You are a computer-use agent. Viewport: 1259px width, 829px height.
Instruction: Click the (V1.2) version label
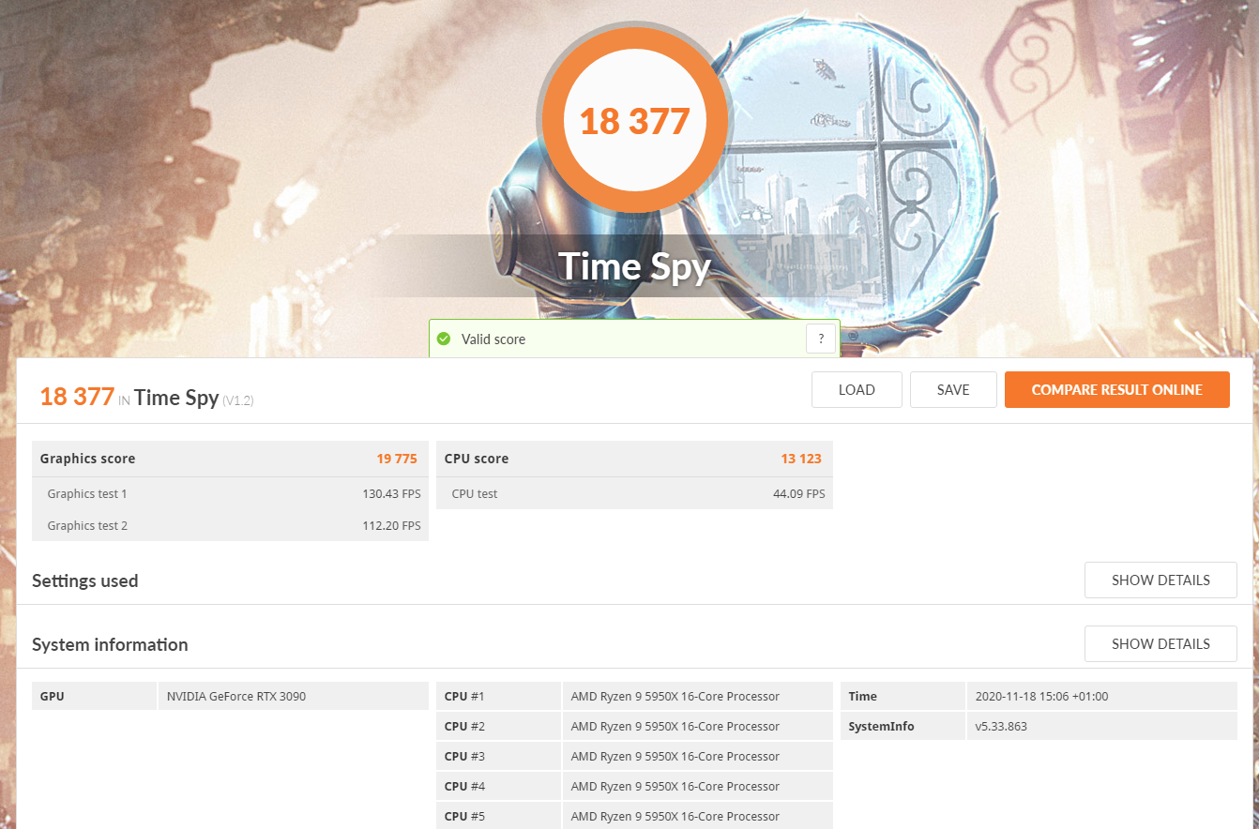point(238,400)
